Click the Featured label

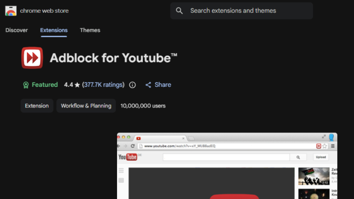point(45,85)
